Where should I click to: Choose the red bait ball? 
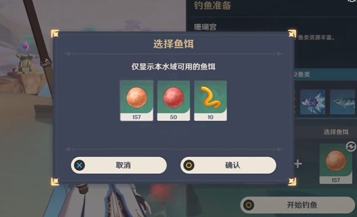174,100
